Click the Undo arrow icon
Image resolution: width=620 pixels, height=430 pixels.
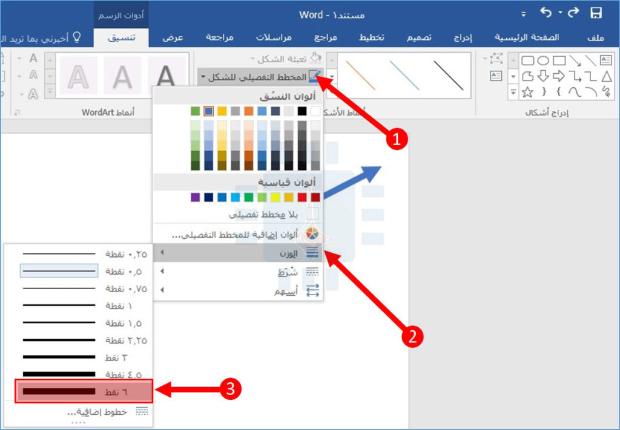[x=546, y=13]
